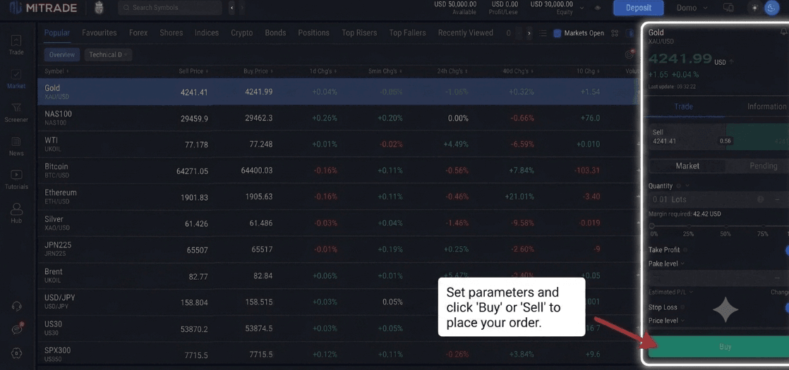Open the News section in sidebar
789x370 pixels.
click(16, 147)
